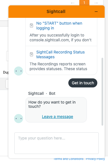
Task: Focus the 'Type your question here...' field
Action: (57, 143)
